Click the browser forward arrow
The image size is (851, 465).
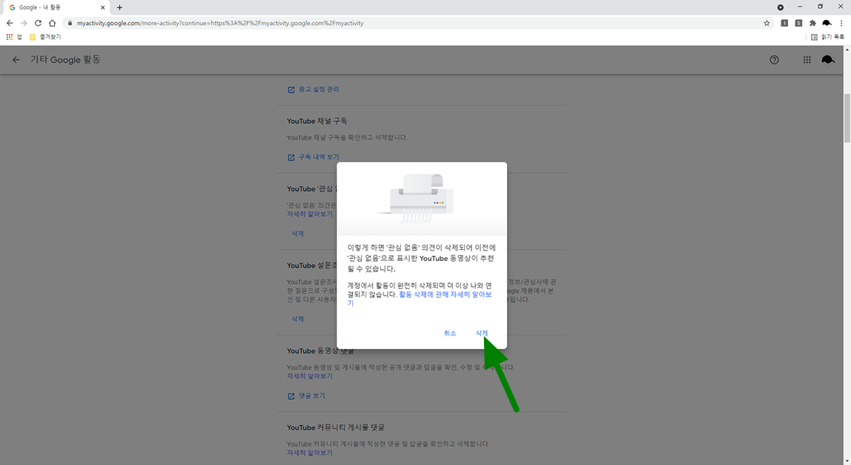[24, 23]
